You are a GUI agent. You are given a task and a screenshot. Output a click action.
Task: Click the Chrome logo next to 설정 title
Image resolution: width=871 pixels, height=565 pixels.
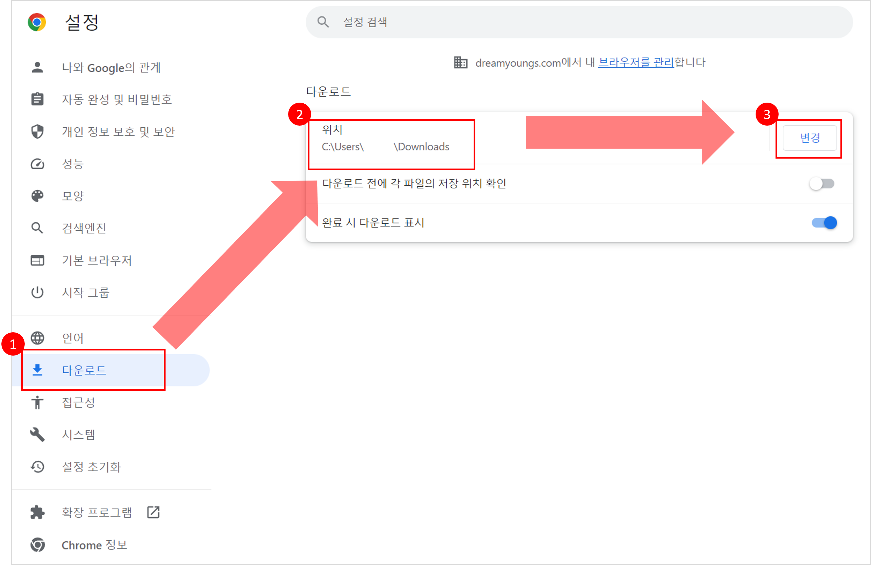click(37, 22)
